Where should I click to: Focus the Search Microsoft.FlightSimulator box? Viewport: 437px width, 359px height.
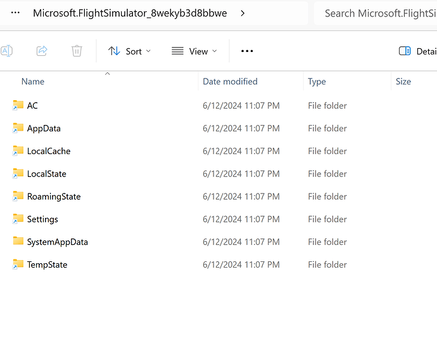376,13
